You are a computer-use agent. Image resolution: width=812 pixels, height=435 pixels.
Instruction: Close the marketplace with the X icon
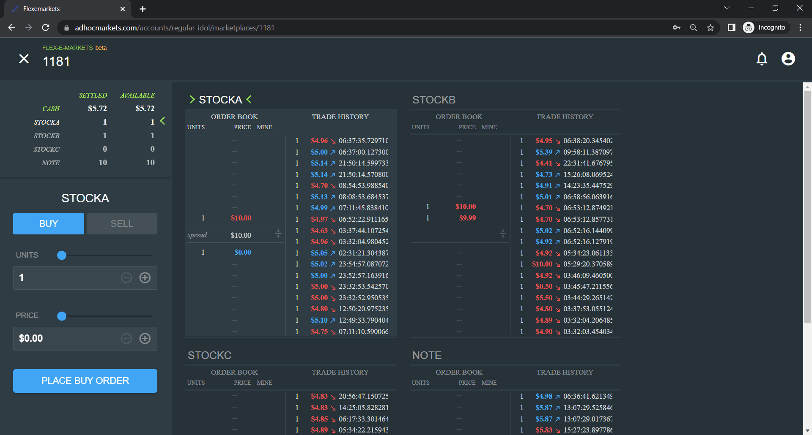click(24, 59)
